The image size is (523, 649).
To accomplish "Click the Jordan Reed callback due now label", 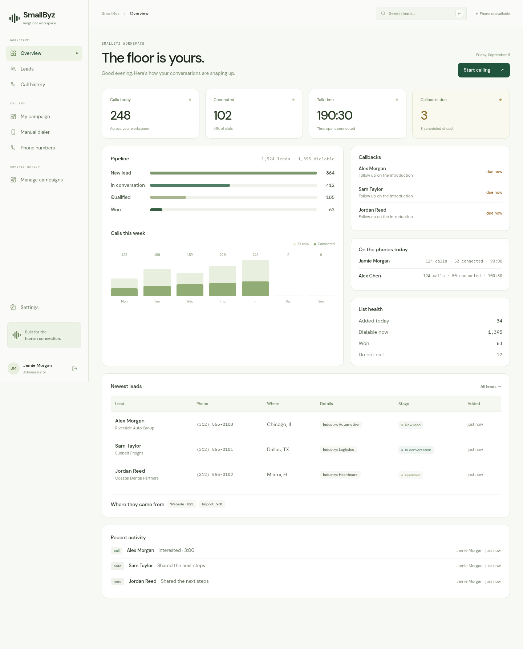I will pos(494,213).
